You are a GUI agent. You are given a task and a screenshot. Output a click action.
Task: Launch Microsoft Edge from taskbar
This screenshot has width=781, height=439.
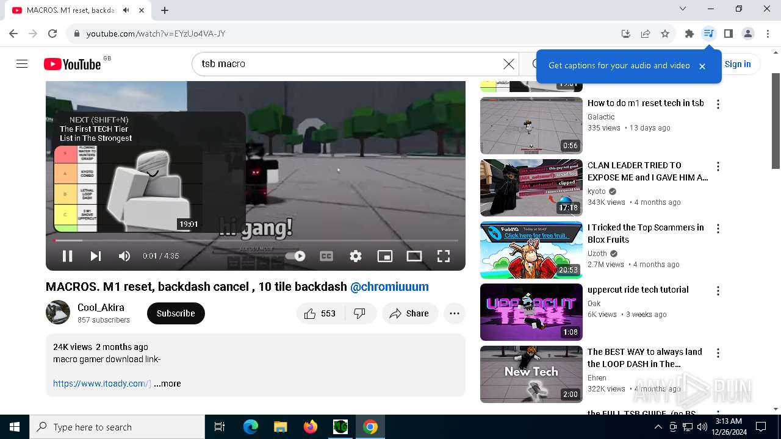tap(251, 427)
